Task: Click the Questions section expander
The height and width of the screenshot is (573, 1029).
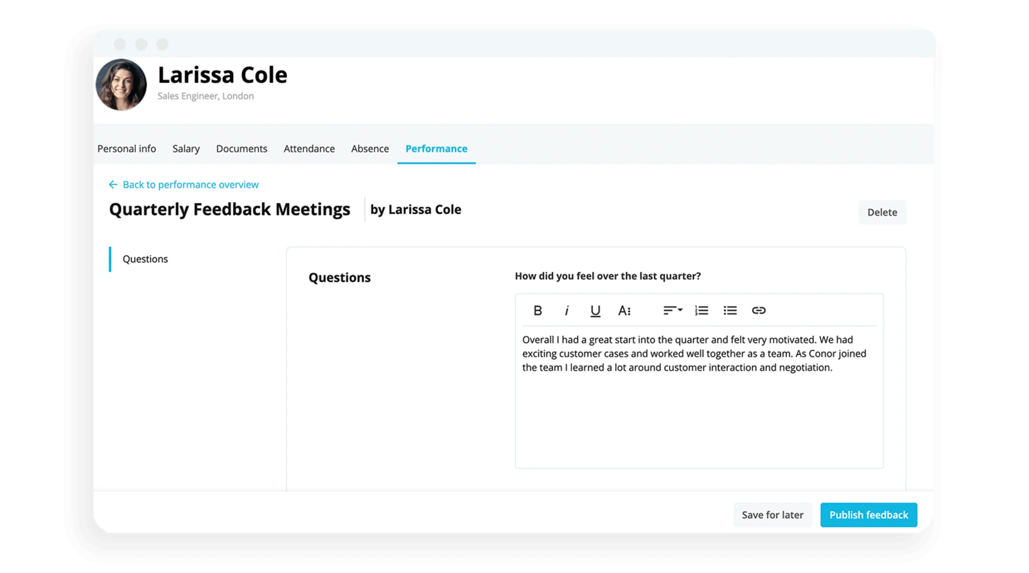Action: pyautogui.click(x=145, y=258)
